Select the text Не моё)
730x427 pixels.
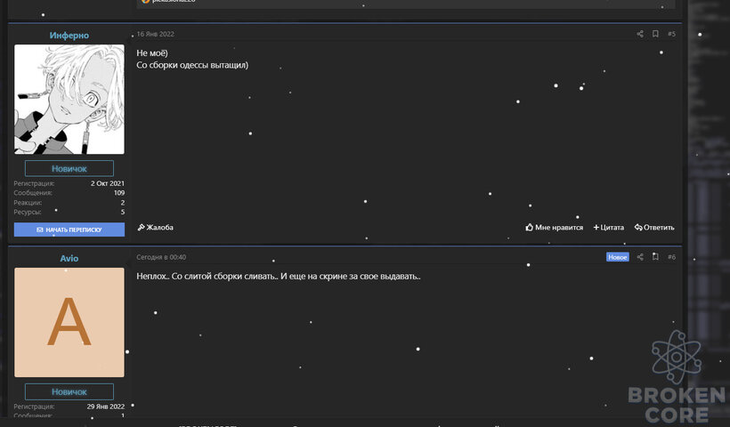pos(152,53)
